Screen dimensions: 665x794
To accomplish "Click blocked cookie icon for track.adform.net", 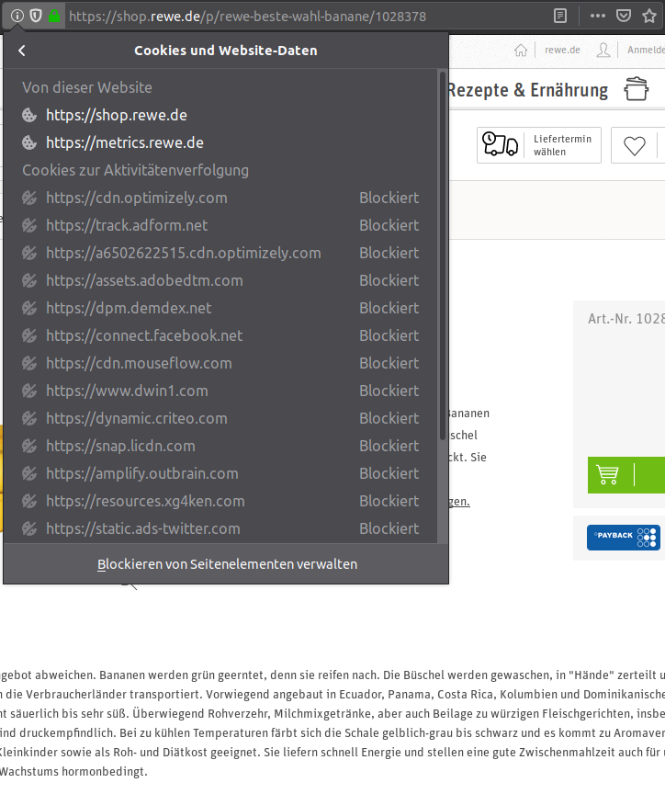I will 29,225.
